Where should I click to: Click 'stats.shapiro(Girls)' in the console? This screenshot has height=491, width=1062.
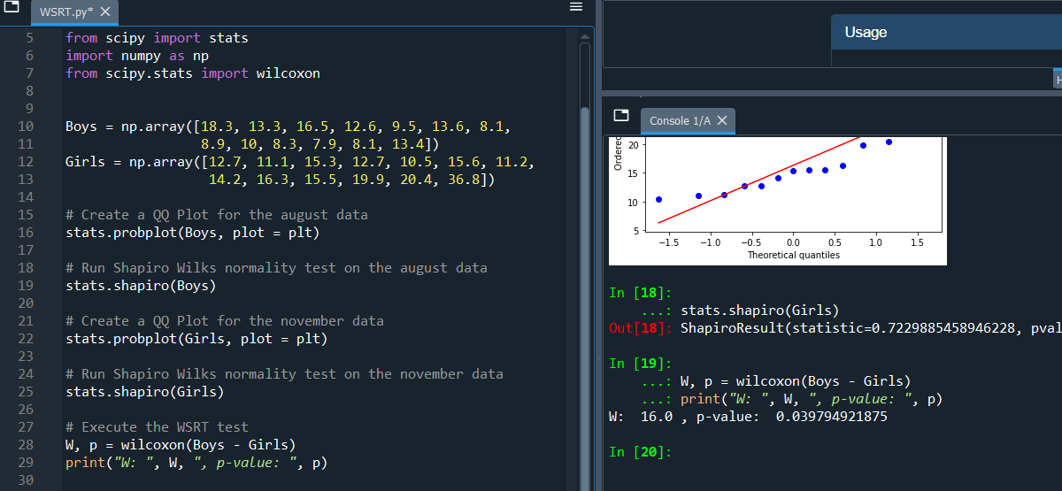coord(759,311)
